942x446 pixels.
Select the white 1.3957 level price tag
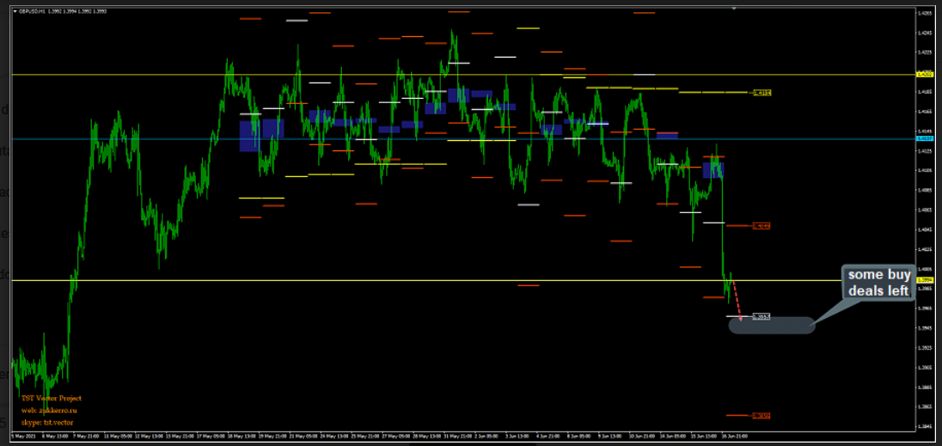pos(762,316)
